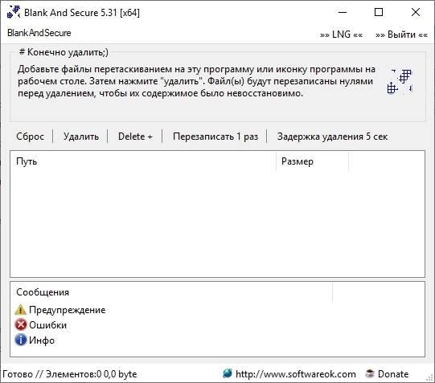Click the Donate link text
This screenshot has height=383, width=435.
click(393, 374)
